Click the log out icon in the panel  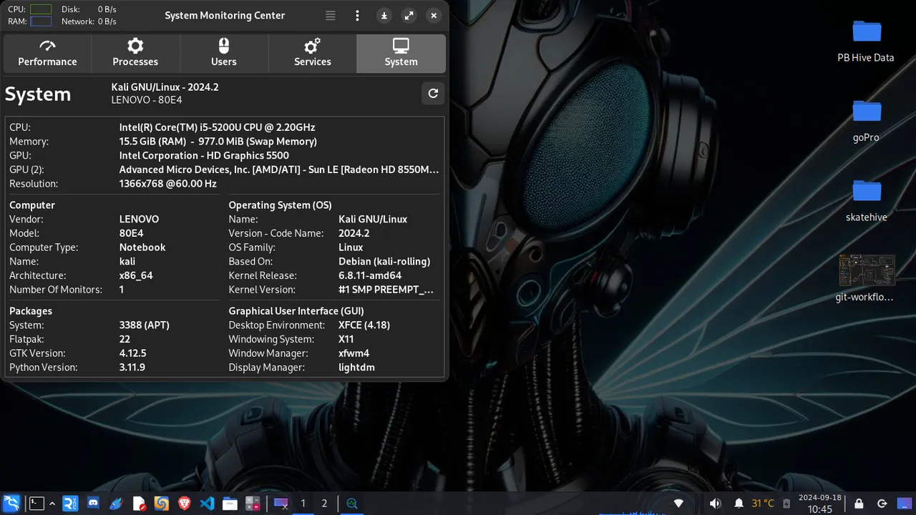pos(882,504)
